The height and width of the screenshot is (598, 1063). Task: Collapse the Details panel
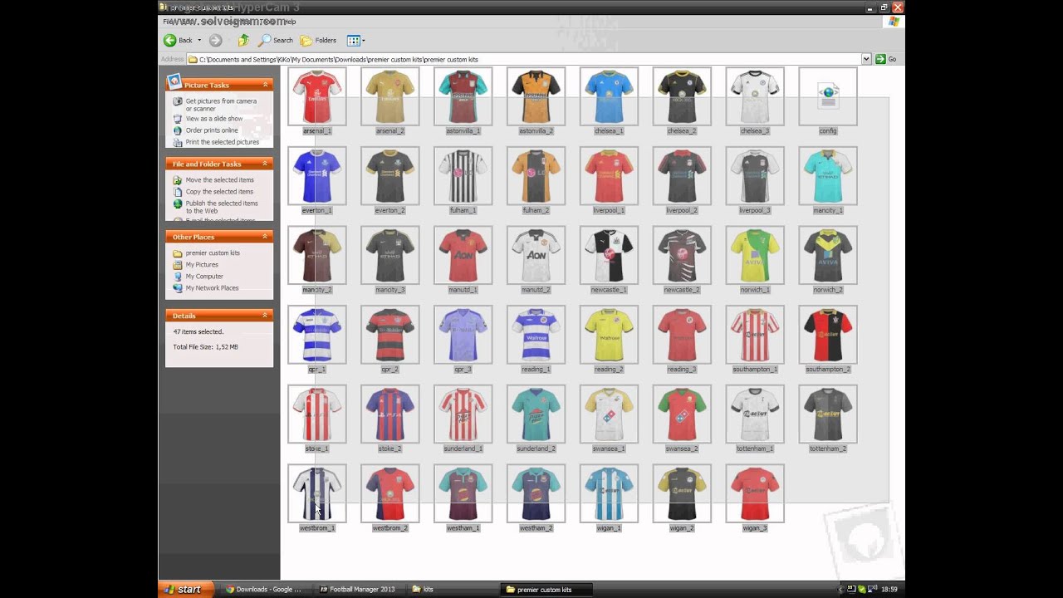pos(266,316)
